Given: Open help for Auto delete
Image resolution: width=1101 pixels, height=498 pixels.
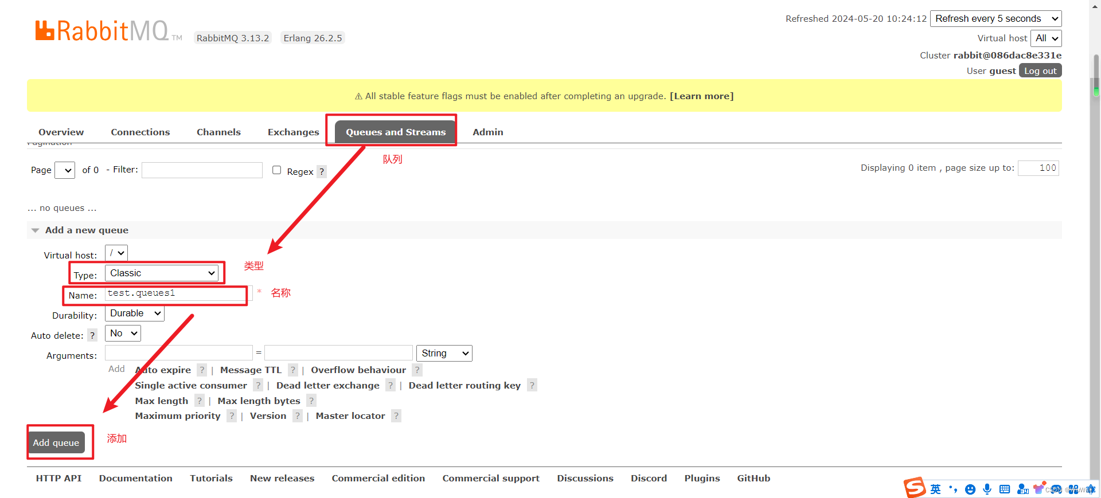Looking at the screenshot, I should click(x=92, y=335).
